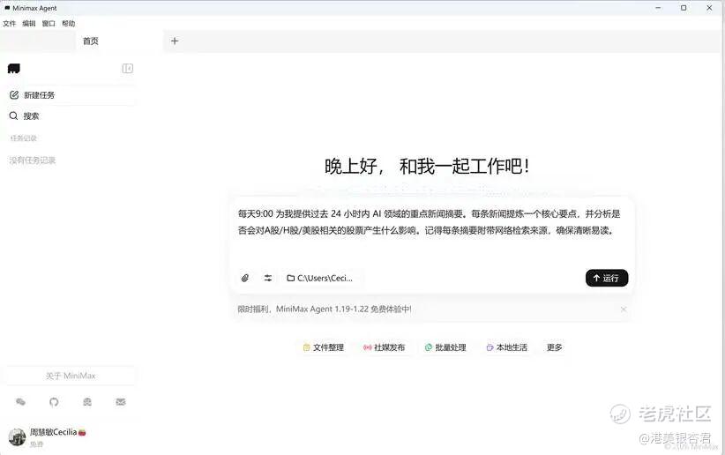Click the 运行 run button

[x=607, y=278]
